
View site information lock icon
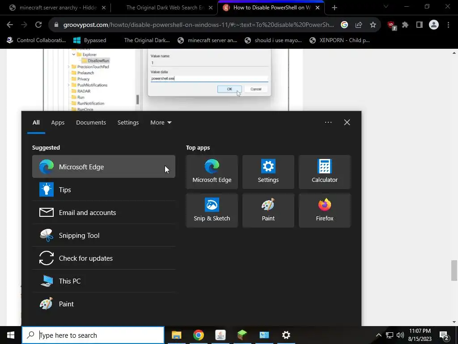coord(56,25)
